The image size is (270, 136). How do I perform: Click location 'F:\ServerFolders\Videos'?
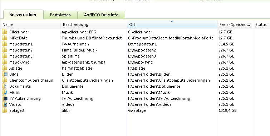(x=149, y=104)
